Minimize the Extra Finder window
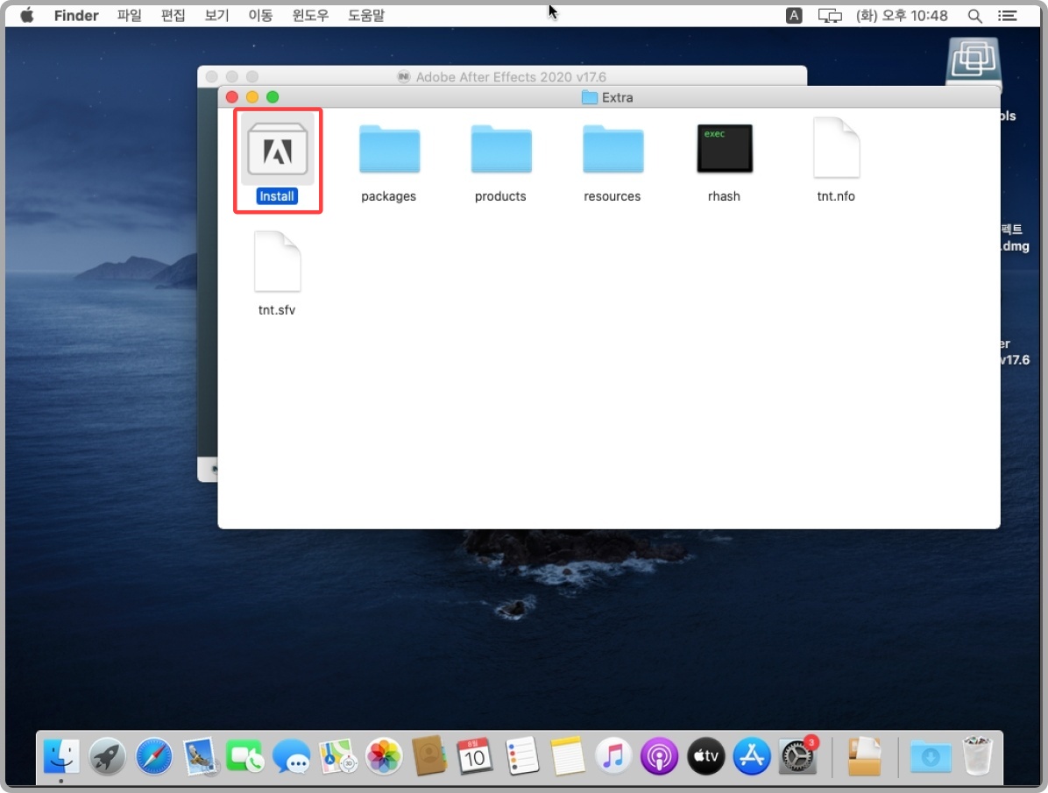This screenshot has width=1048, height=793. pos(252,97)
